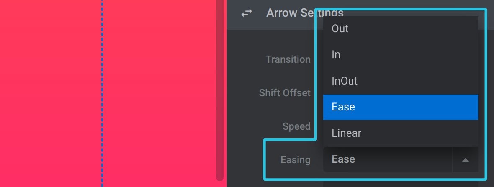Click the blue dashed vertical guide line

102,94
